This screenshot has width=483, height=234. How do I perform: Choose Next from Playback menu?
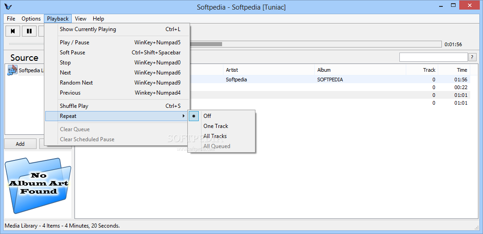click(x=117, y=73)
